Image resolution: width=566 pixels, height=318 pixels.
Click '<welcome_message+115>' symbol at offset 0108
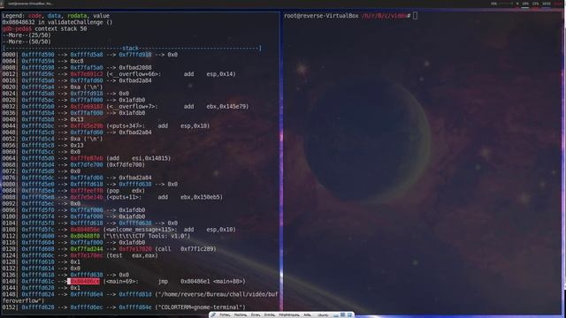[x=140, y=230]
